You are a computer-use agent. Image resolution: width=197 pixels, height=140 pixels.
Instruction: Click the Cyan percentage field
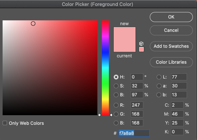click(x=177, y=105)
